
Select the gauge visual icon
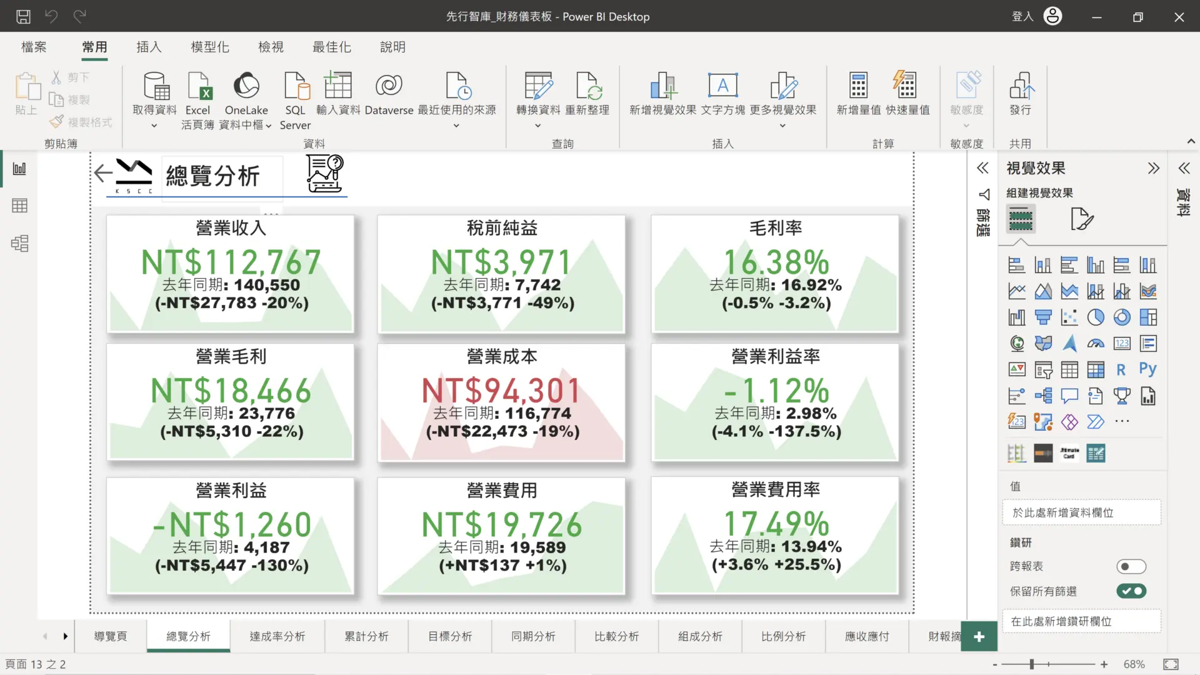click(1096, 343)
